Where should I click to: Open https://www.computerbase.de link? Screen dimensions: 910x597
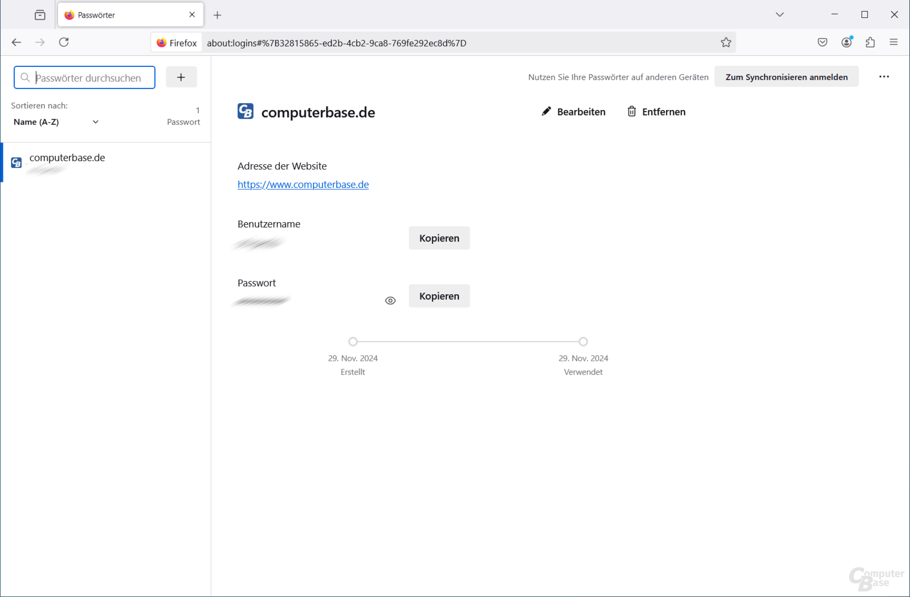click(303, 185)
